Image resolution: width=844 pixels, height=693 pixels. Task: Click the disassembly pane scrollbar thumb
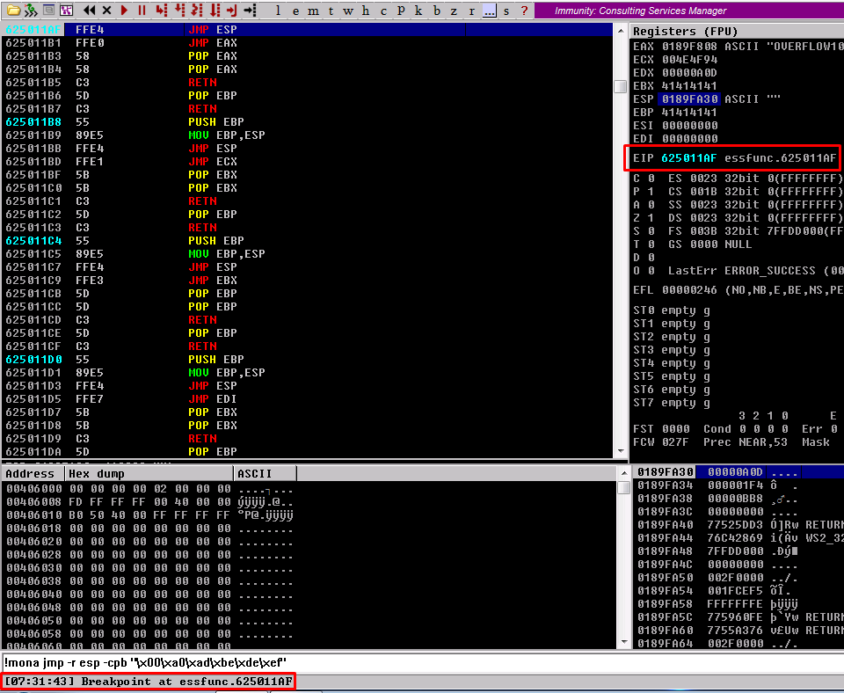click(620, 86)
